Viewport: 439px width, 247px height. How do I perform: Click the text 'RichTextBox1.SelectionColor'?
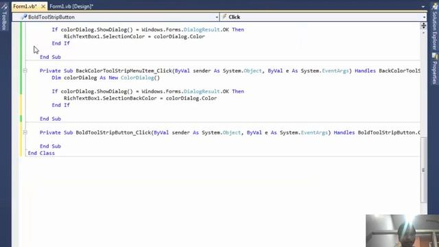click(104, 36)
